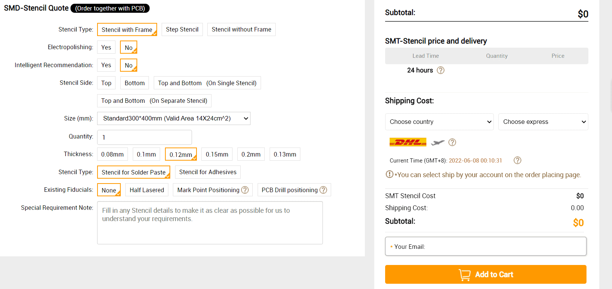Select Stencil for Adhesives
Image resolution: width=612 pixels, height=289 pixels.
[208, 172]
